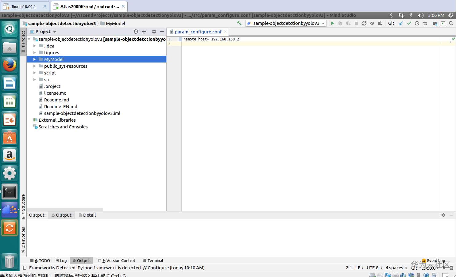
Task: Click the toolbar icon between stop and eye
Action: pos(364,23)
